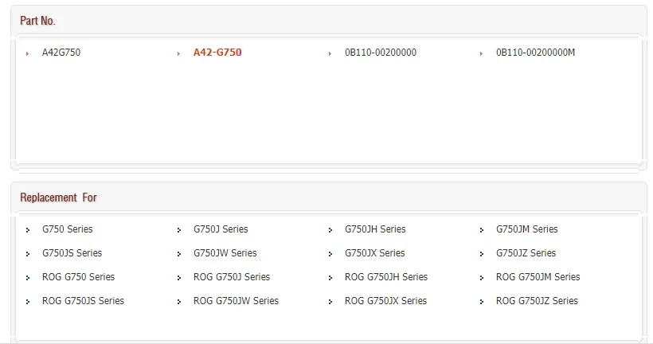
Task: Click G750JW Series in the list
Action: pos(225,253)
